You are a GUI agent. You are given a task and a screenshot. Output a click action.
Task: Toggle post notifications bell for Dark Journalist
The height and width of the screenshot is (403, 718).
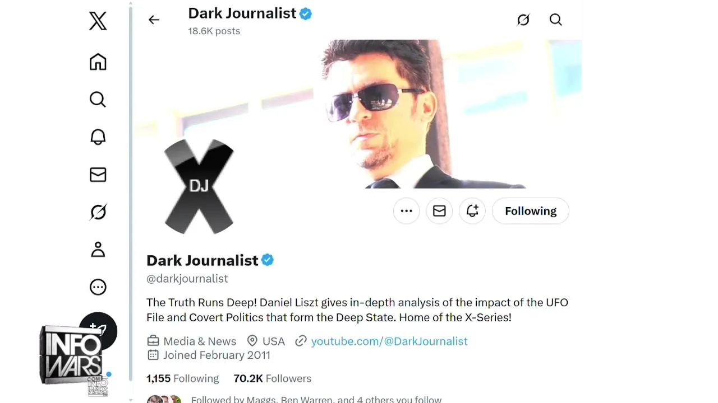pyautogui.click(x=472, y=211)
